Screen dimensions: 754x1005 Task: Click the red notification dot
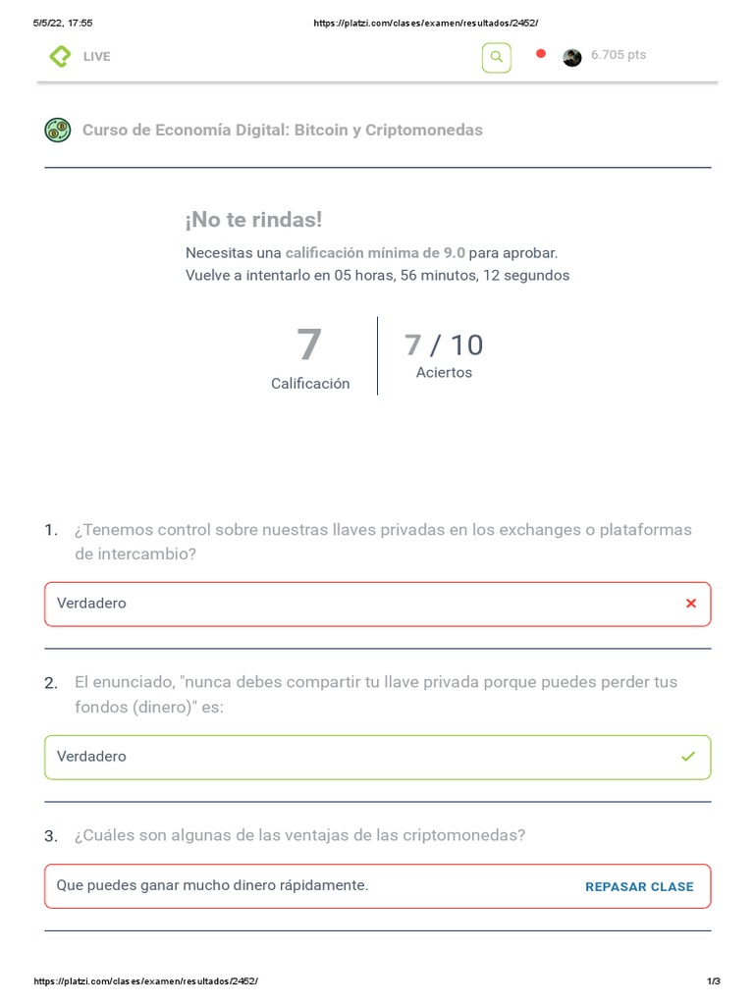click(540, 54)
